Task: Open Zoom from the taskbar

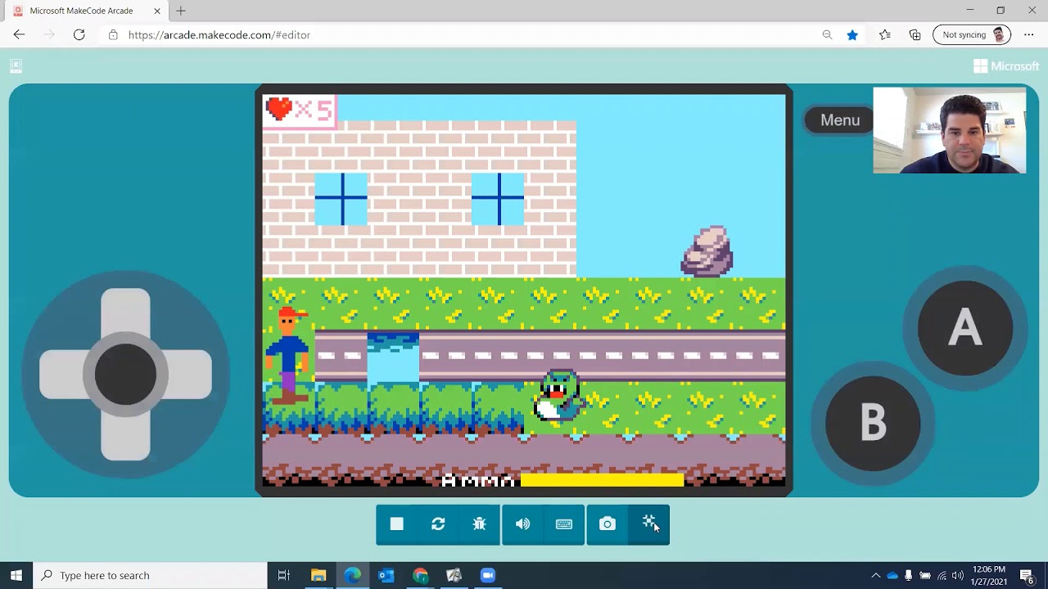Action: coord(488,575)
